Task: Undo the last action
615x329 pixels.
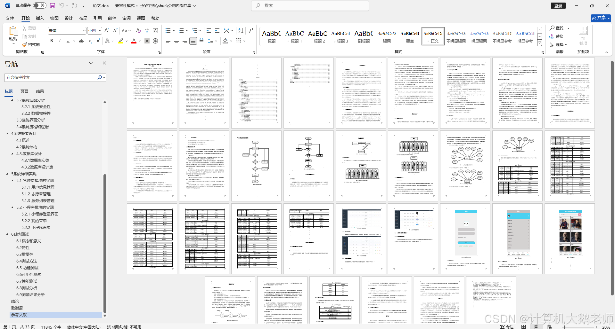Action: pos(62,5)
